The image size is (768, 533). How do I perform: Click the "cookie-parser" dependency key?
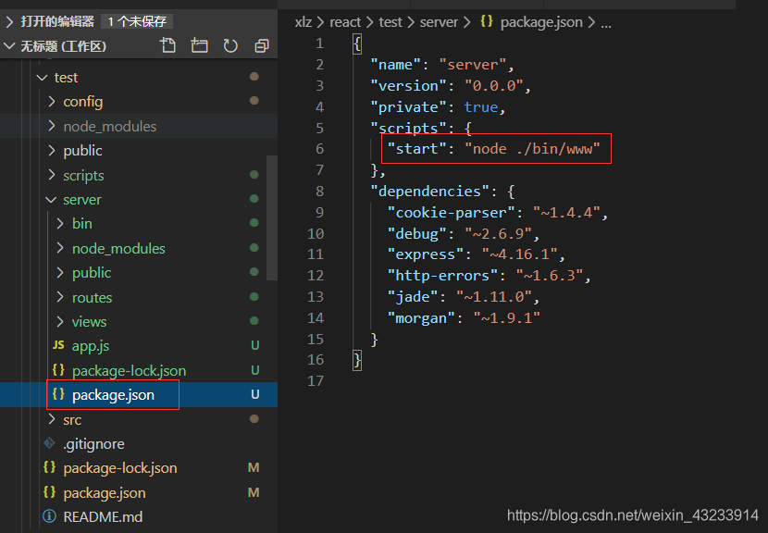click(451, 213)
